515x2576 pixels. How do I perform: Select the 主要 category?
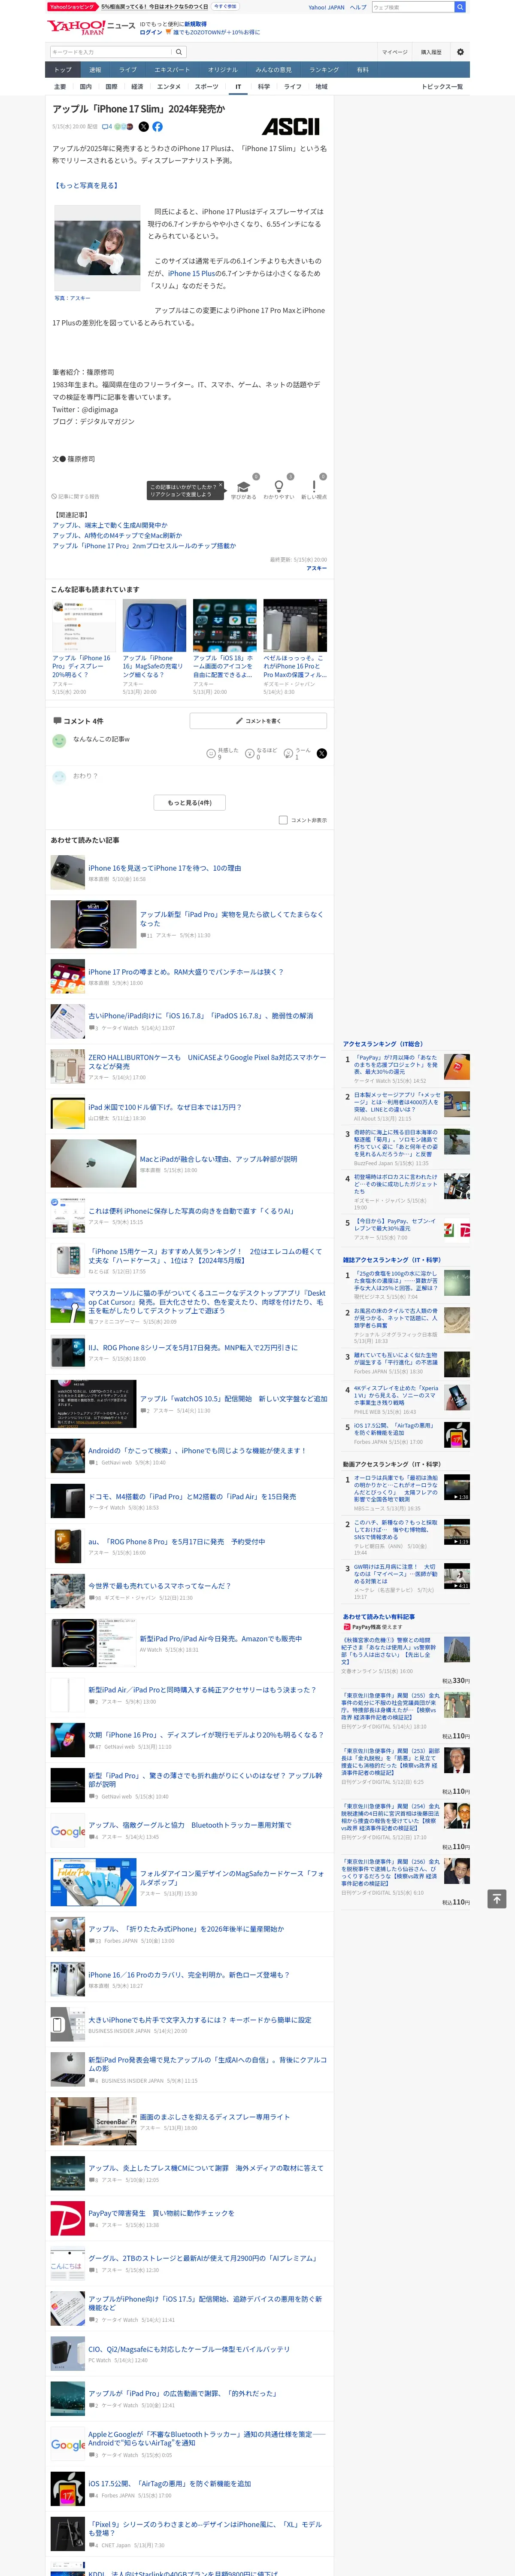60,87
